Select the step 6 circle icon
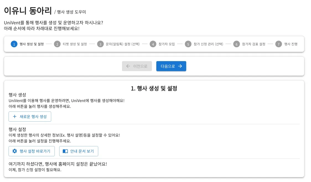The height and width of the screenshot is (182, 311). click(236, 44)
